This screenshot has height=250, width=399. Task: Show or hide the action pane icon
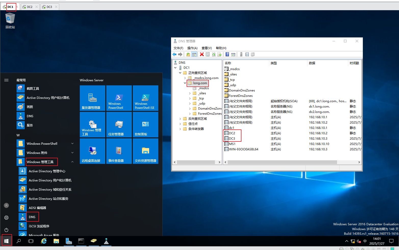(233, 54)
